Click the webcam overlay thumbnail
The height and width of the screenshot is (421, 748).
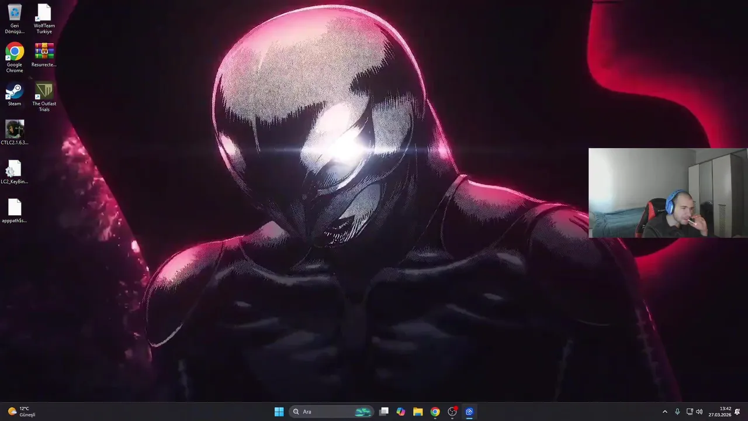[x=668, y=193]
